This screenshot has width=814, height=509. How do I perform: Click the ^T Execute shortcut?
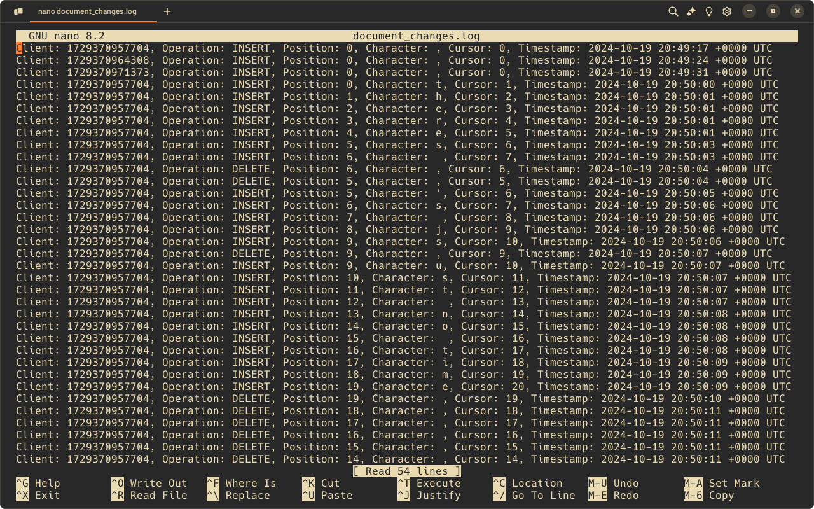point(429,484)
